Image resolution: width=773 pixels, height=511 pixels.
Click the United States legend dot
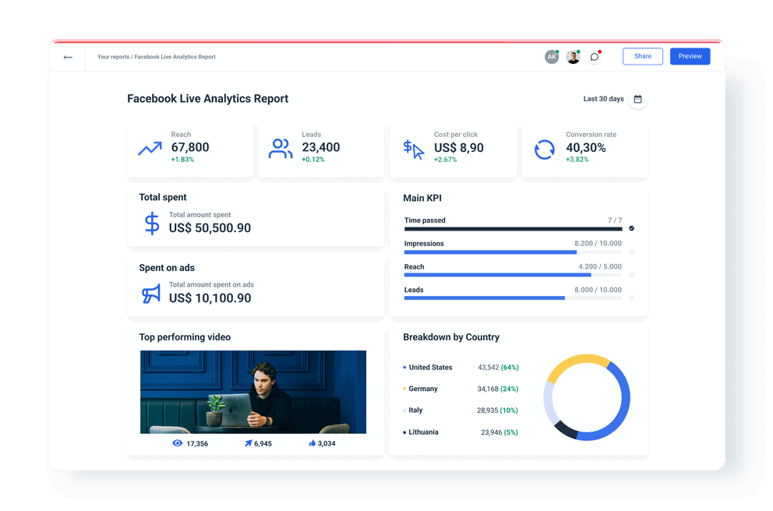pyautogui.click(x=404, y=367)
